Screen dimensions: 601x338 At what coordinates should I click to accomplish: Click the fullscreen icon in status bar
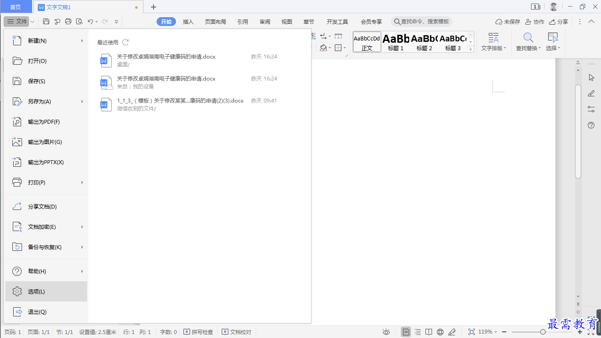coord(591,332)
